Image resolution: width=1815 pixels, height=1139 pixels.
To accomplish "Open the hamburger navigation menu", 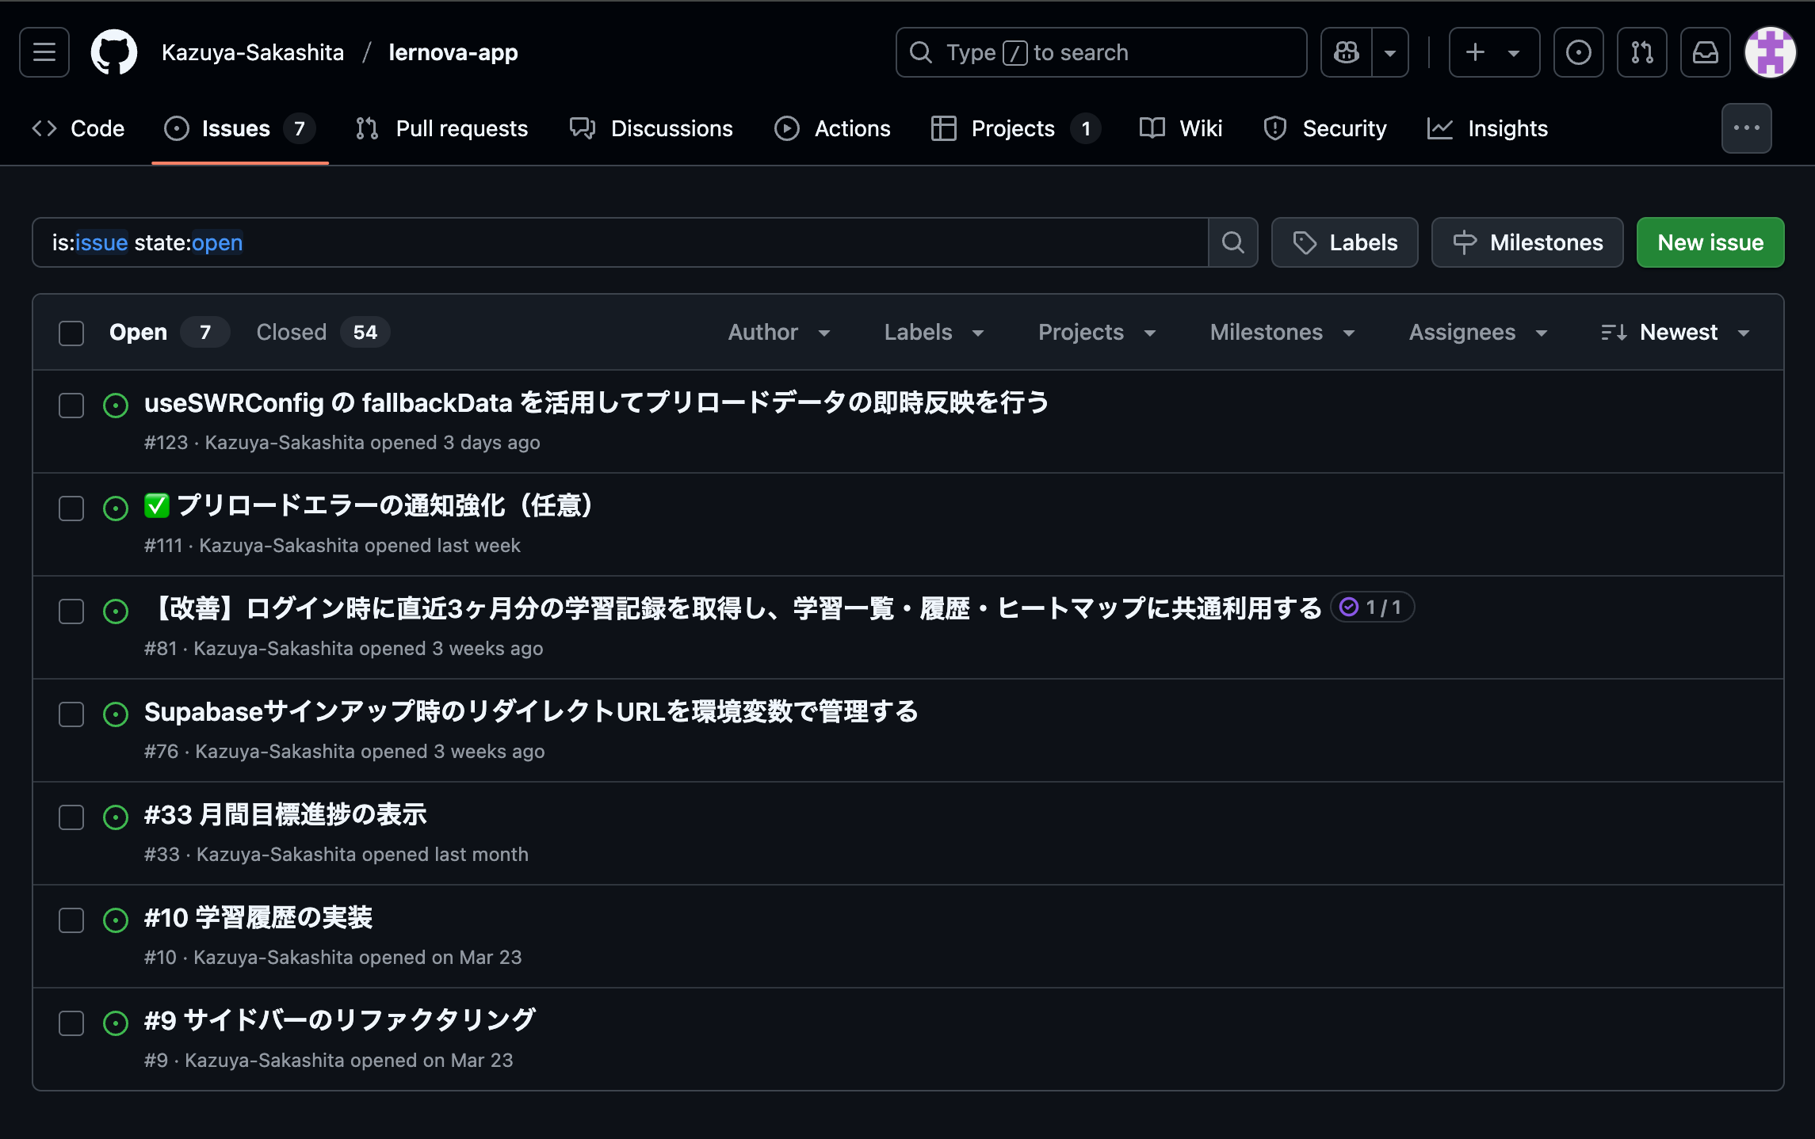I will (44, 52).
